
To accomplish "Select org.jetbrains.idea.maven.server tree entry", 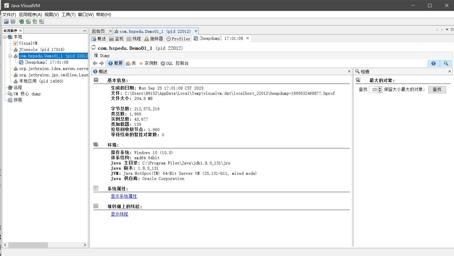I will point(53,69).
